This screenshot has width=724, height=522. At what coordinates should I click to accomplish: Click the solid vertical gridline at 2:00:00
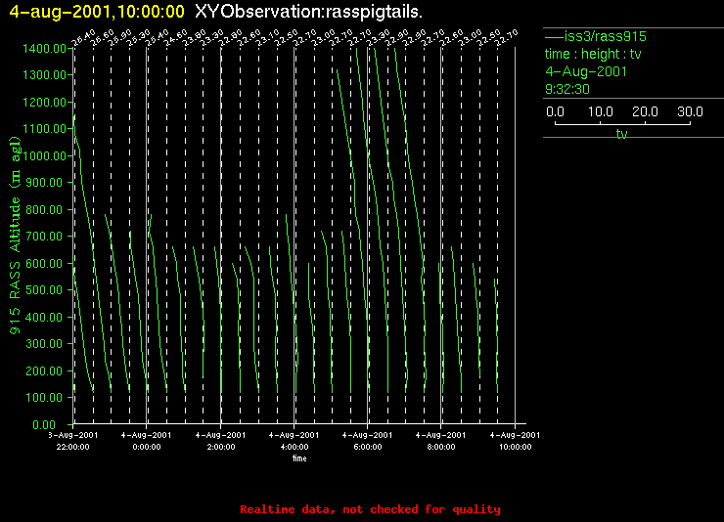(221, 236)
